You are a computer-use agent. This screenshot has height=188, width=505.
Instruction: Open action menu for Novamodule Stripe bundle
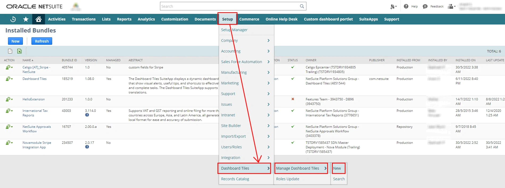[9, 143]
